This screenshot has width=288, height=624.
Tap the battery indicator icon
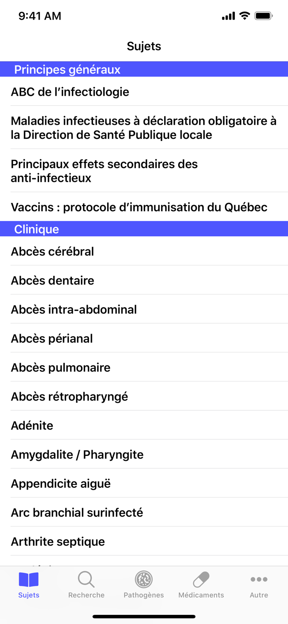263,15
